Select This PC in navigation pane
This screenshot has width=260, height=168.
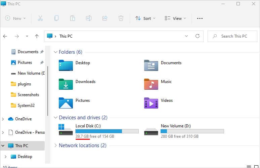tap(23, 146)
